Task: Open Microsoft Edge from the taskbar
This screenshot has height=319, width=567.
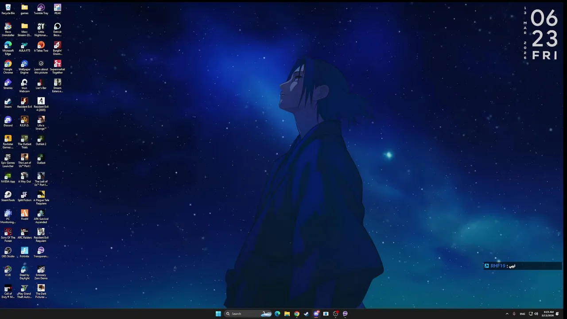Action: [277, 314]
